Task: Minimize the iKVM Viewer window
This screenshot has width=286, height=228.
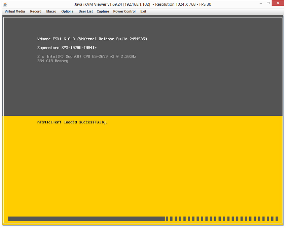Action: pyautogui.click(x=261, y=3)
